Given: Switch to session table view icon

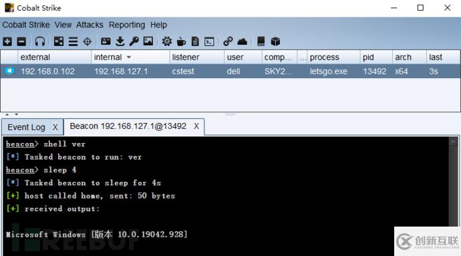Looking at the screenshot, I should pyautogui.click(x=73, y=41).
